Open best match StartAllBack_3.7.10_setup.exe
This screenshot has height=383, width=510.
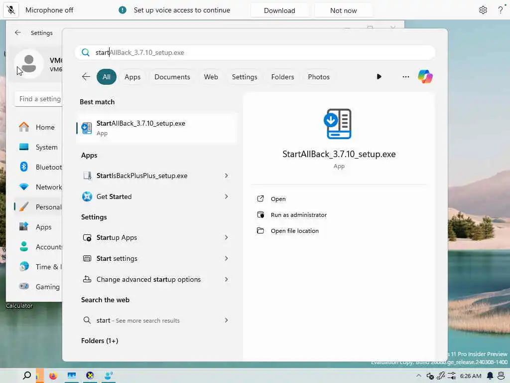click(x=157, y=128)
